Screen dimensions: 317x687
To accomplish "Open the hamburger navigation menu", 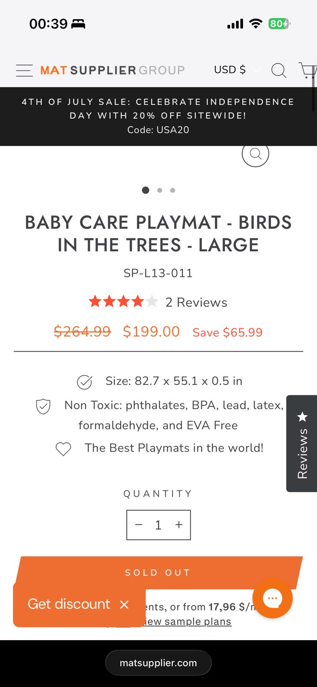I will pyautogui.click(x=24, y=70).
